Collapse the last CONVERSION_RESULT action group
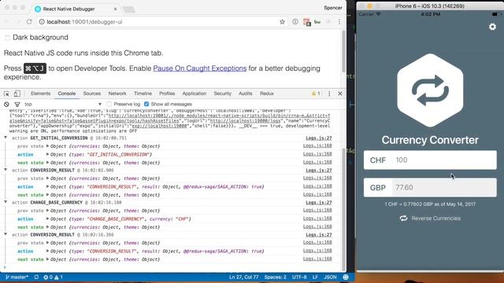This screenshot has width=504, height=283. pyautogui.click(x=6, y=234)
